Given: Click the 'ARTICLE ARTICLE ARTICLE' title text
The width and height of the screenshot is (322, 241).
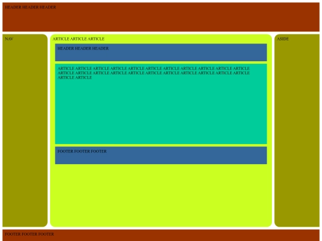Looking at the screenshot, I should (x=79, y=39).
